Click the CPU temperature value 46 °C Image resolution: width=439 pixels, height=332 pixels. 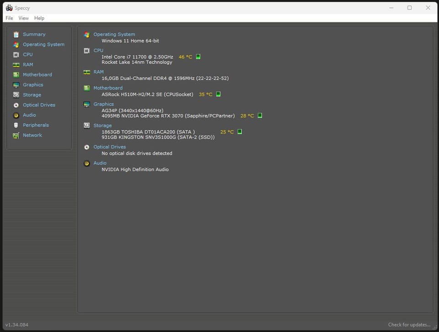pyautogui.click(x=185, y=57)
